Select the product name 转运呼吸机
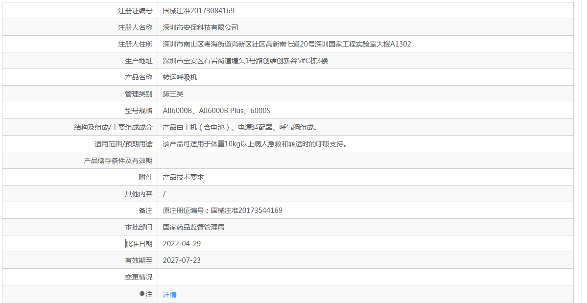The width and height of the screenshot is (587, 303). (180, 77)
